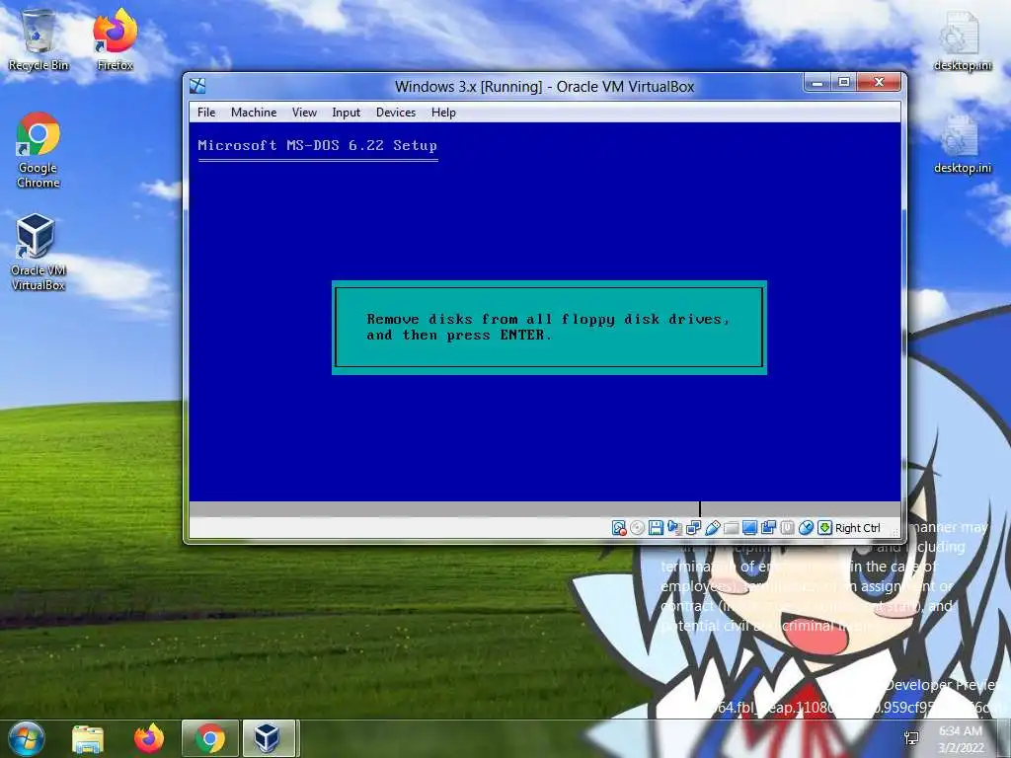Click the VirtualBox window resize grip
The width and height of the screenshot is (1011, 758).
(895, 532)
